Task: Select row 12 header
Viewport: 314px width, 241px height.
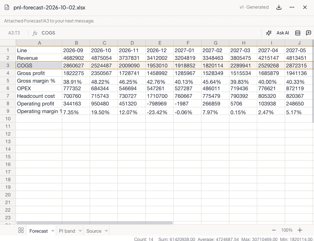Action: coord(8,134)
